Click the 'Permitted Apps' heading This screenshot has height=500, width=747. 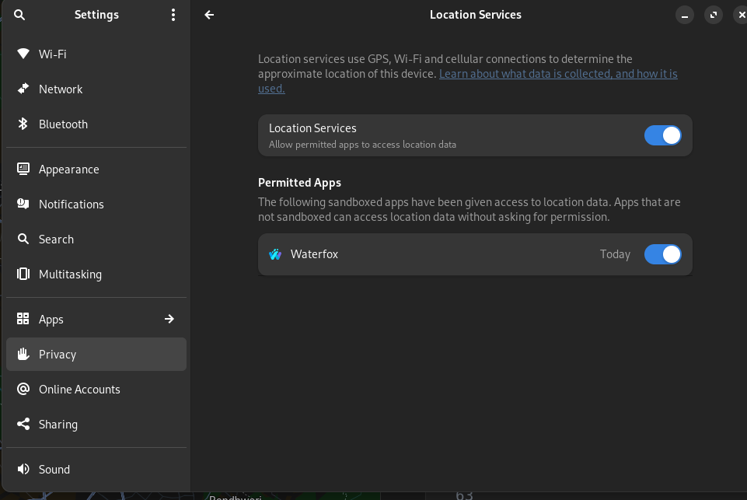click(300, 183)
